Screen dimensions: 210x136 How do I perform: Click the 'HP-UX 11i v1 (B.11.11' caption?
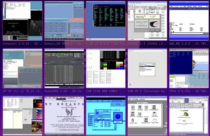[22, 91]
